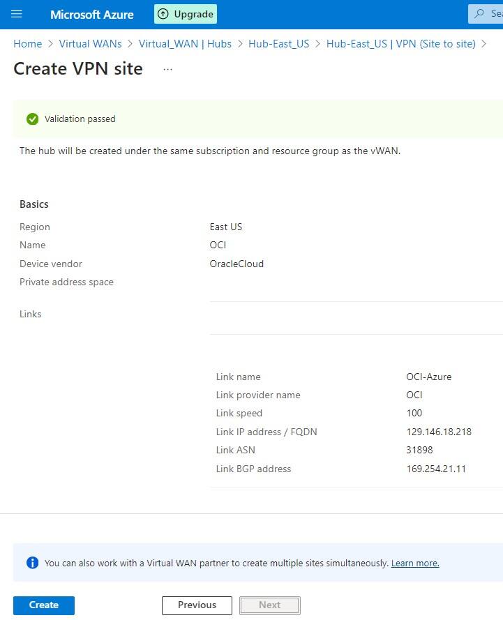Go back using the Previous button
Viewport: 503px width, 620px height.
[x=197, y=605]
